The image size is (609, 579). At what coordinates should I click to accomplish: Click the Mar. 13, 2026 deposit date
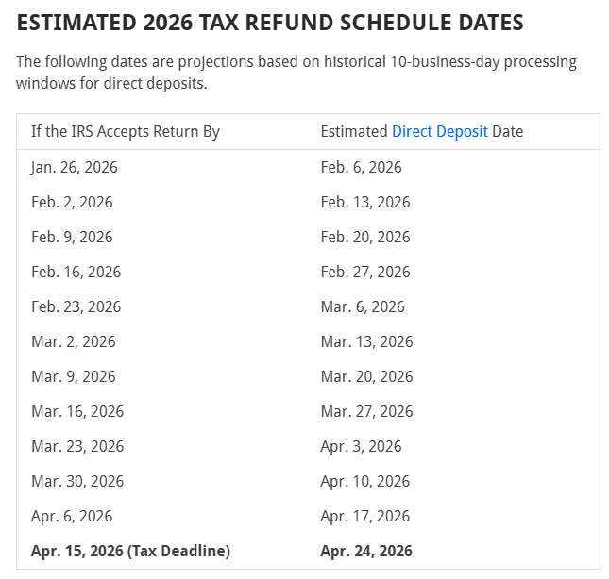coord(366,341)
